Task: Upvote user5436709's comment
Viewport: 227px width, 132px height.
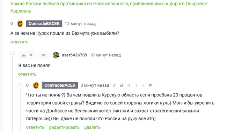Action: (x=24, y=55)
